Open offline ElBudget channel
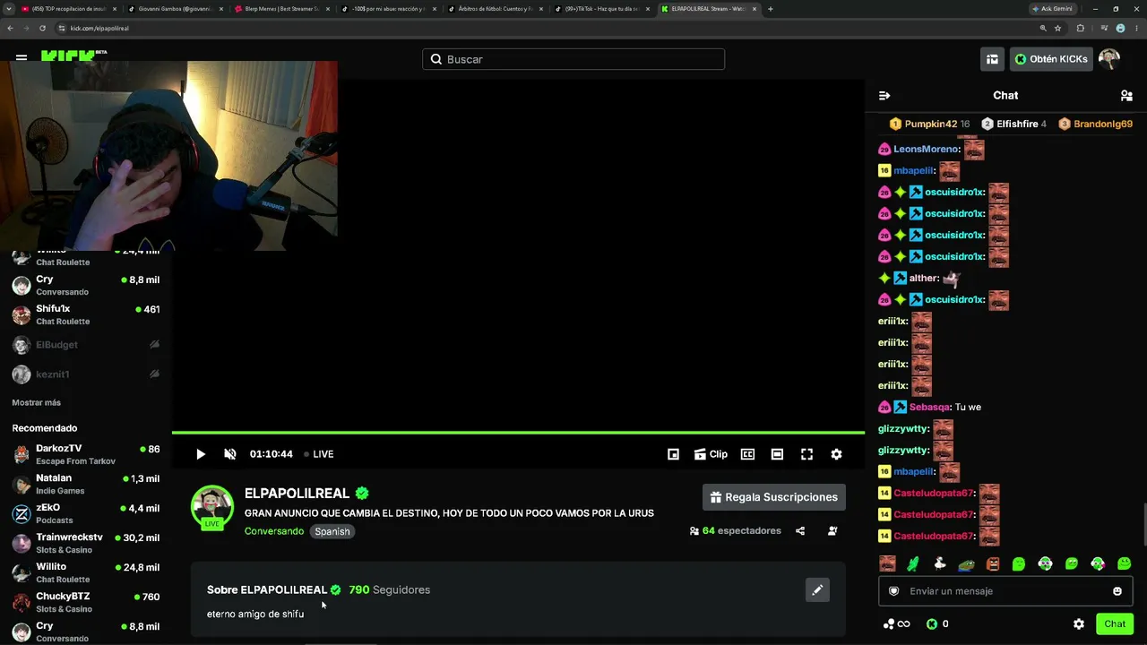This screenshot has width=1147, height=645. pyautogui.click(x=86, y=345)
